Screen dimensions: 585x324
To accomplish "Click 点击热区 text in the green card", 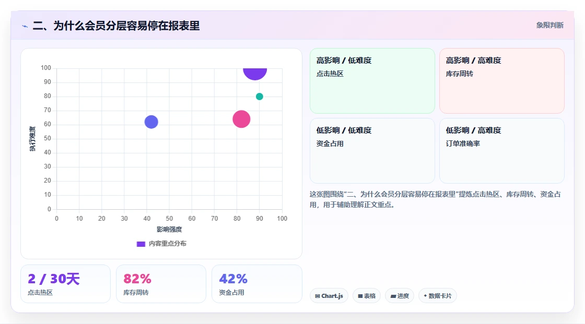I will pyautogui.click(x=330, y=74).
